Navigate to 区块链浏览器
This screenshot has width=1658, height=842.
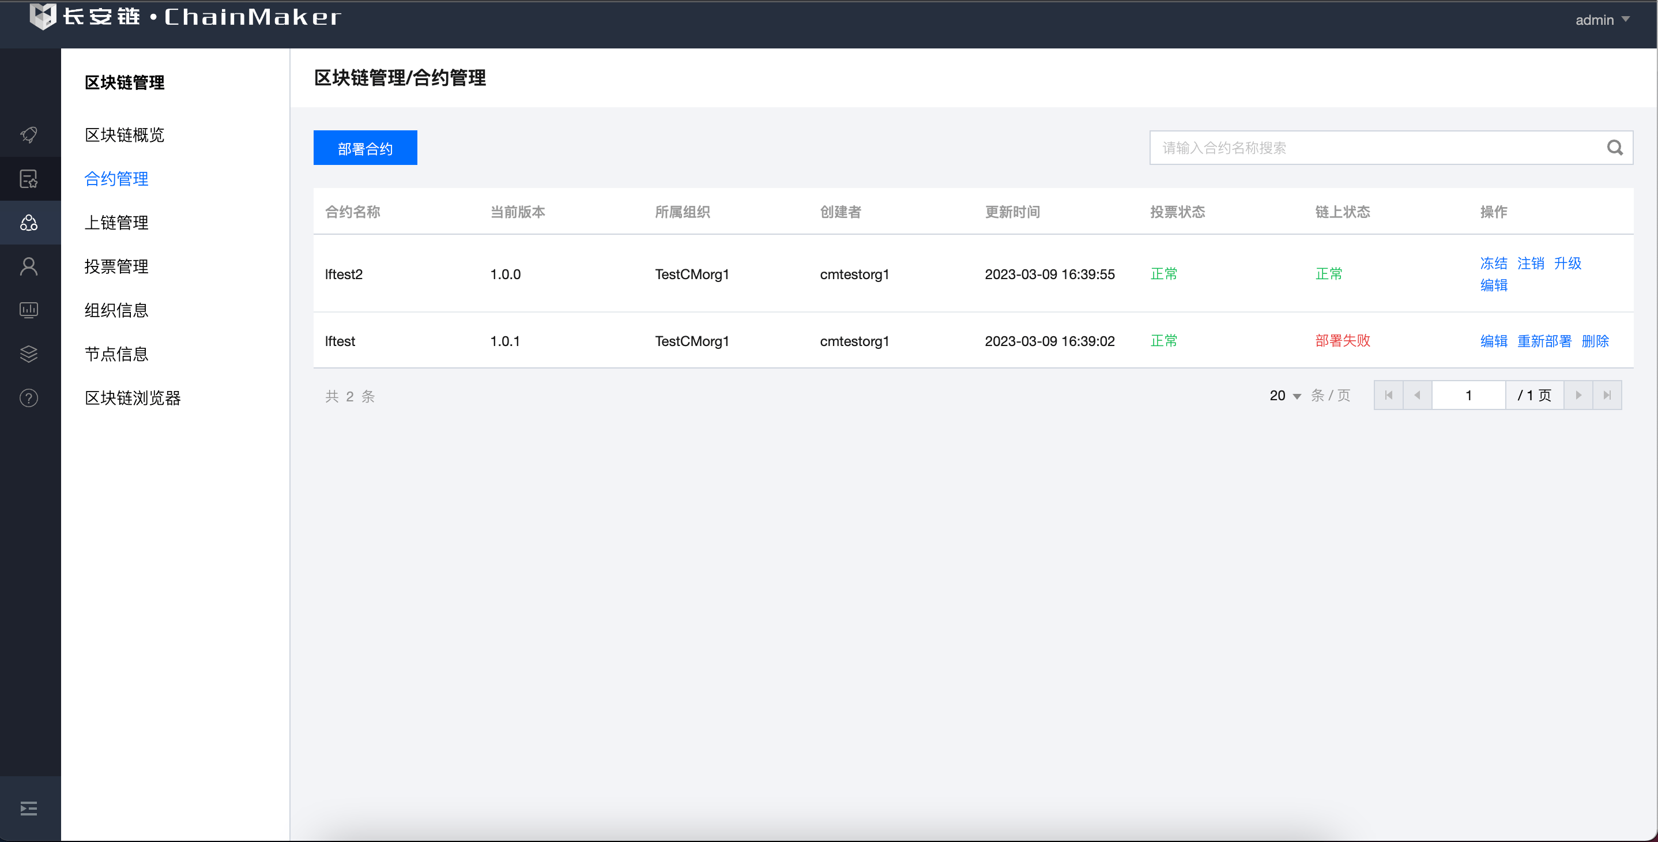133,398
